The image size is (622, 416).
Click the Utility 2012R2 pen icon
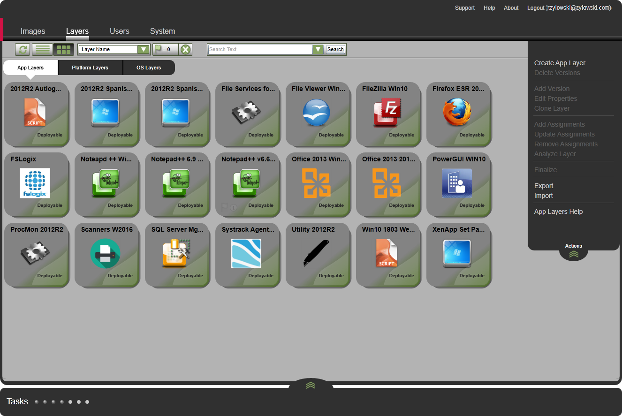coord(316,253)
